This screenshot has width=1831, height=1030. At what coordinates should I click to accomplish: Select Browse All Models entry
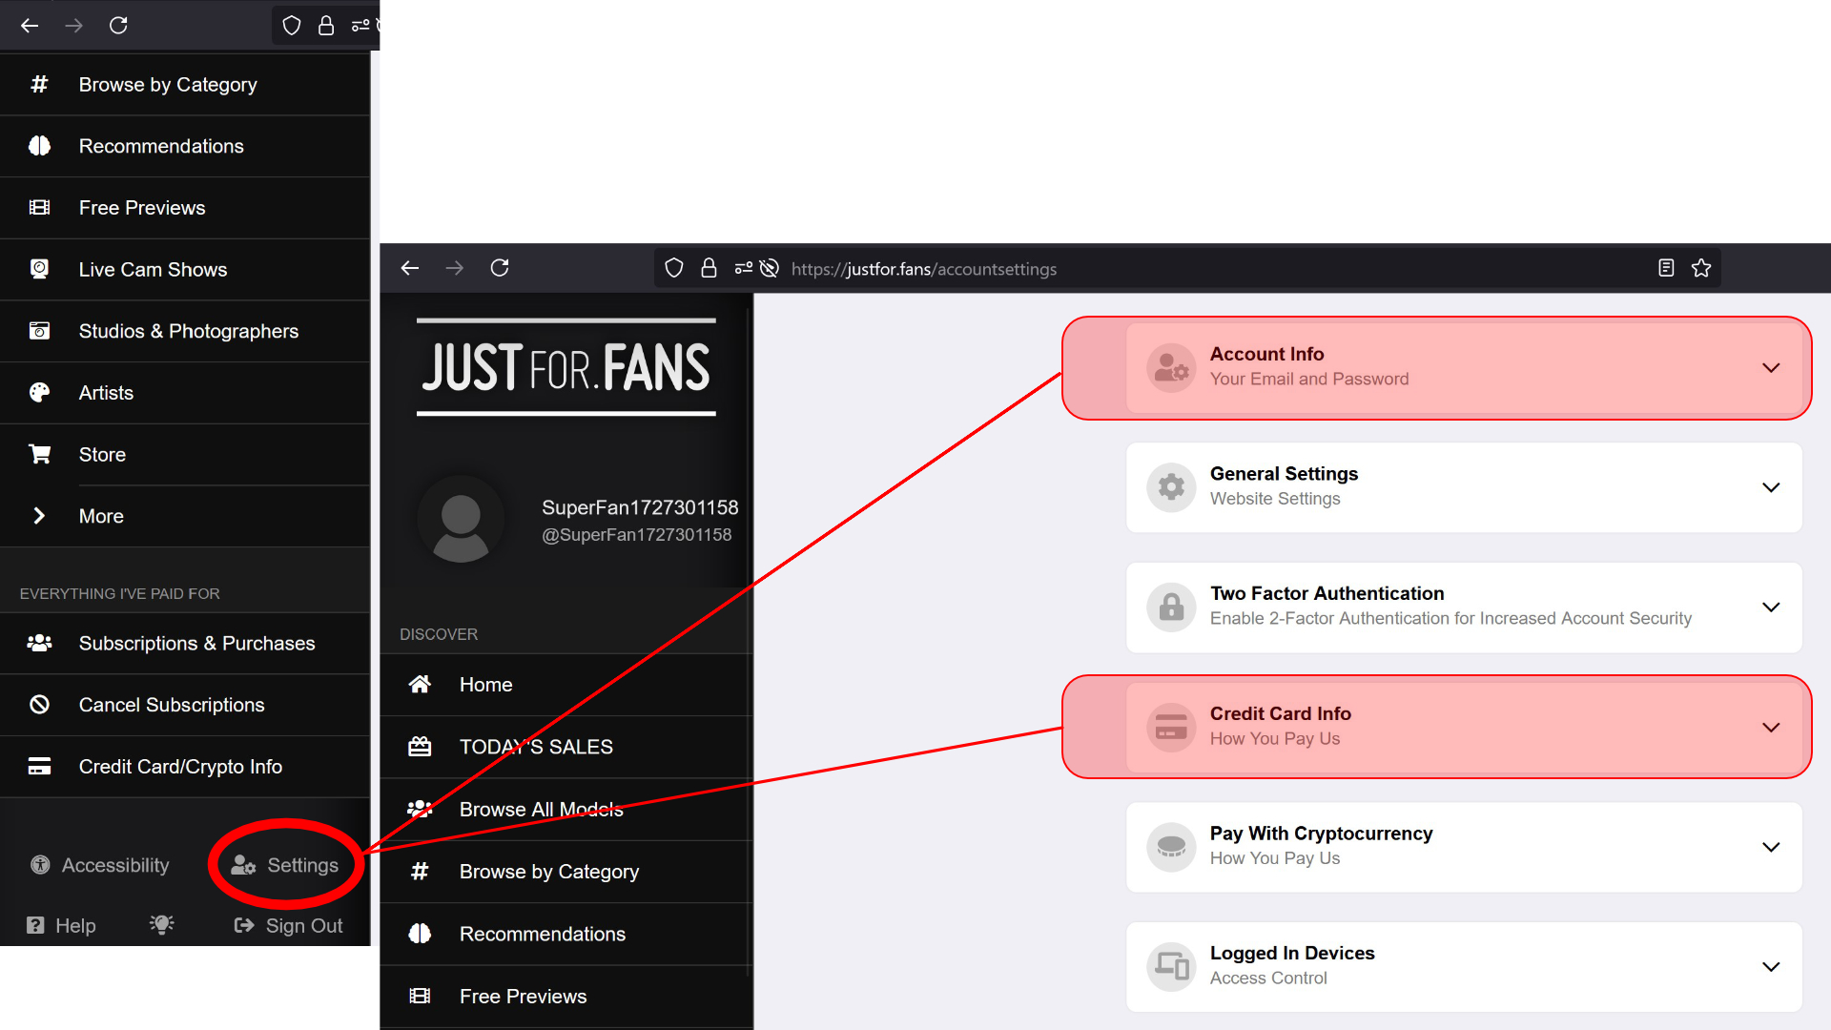pyautogui.click(x=541, y=809)
